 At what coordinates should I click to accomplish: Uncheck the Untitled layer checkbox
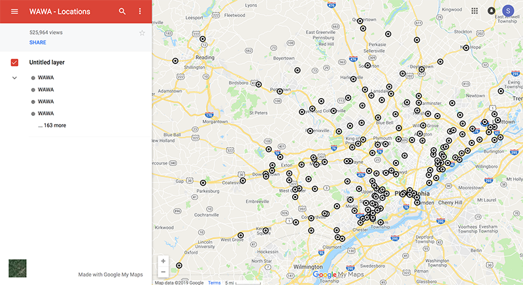point(14,62)
